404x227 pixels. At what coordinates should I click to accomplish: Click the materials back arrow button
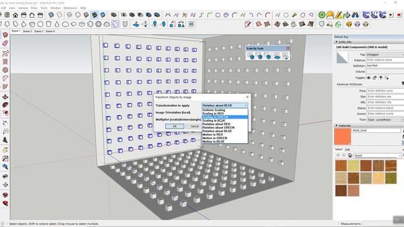coord(338,156)
